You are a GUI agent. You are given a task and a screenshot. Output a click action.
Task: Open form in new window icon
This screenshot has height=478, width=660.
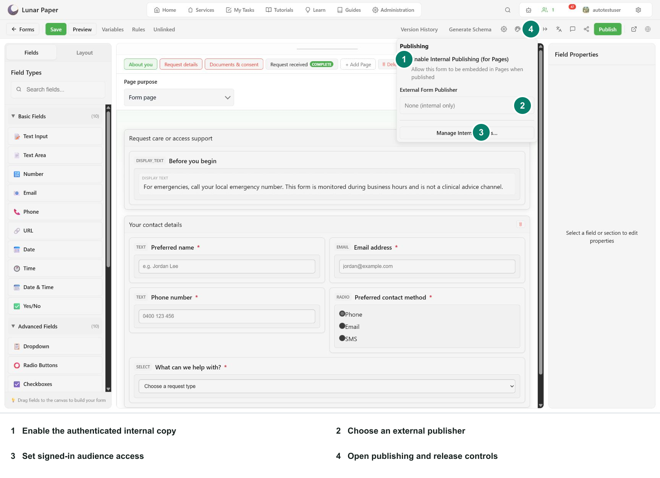pyautogui.click(x=634, y=29)
